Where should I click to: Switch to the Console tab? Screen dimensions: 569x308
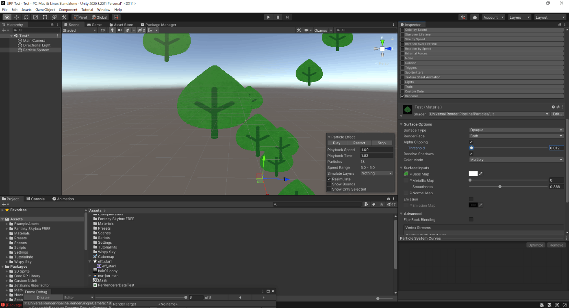[35, 199]
